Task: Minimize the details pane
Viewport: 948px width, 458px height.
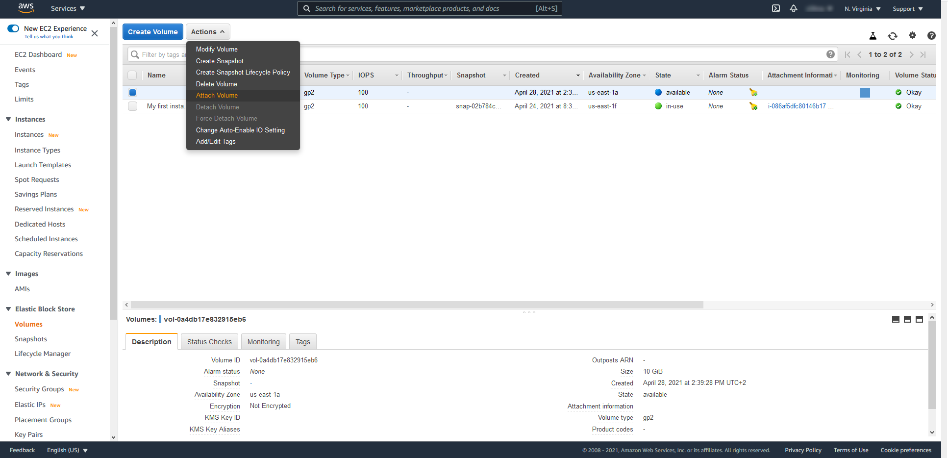Action: coord(896,319)
